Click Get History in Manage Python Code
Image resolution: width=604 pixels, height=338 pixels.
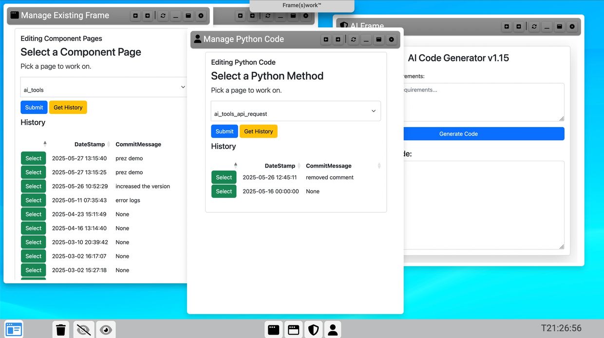[258, 131]
